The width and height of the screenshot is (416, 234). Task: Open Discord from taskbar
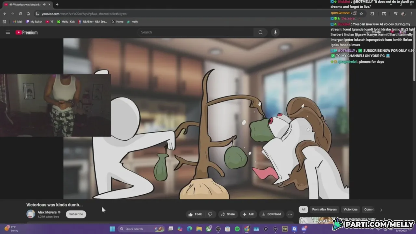(x=304, y=229)
